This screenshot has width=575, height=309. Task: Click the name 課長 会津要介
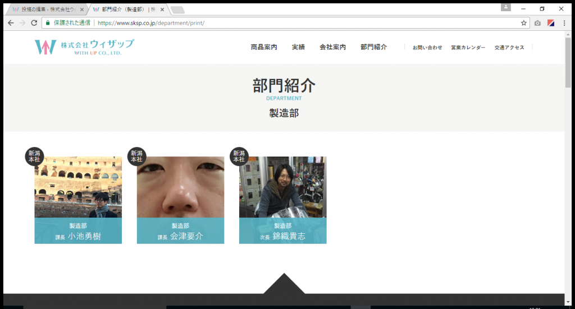(x=180, y=237)
